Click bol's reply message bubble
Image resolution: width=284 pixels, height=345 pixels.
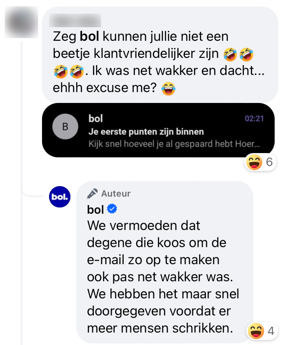163,272
